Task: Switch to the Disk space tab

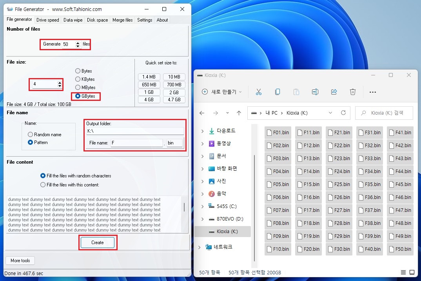Action: pyautogui.click(x=97, y=20)
